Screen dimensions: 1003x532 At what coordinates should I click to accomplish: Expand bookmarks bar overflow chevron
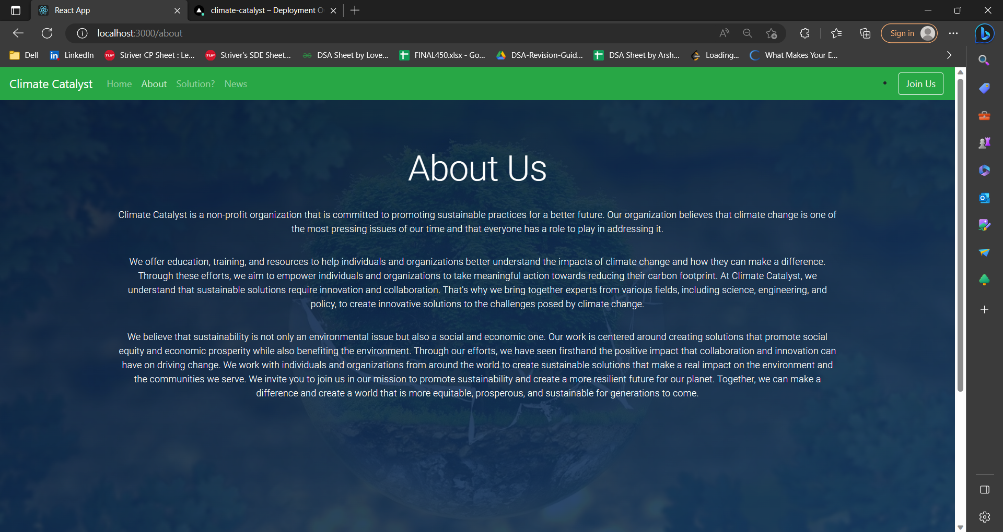click(x=949, y=55)
